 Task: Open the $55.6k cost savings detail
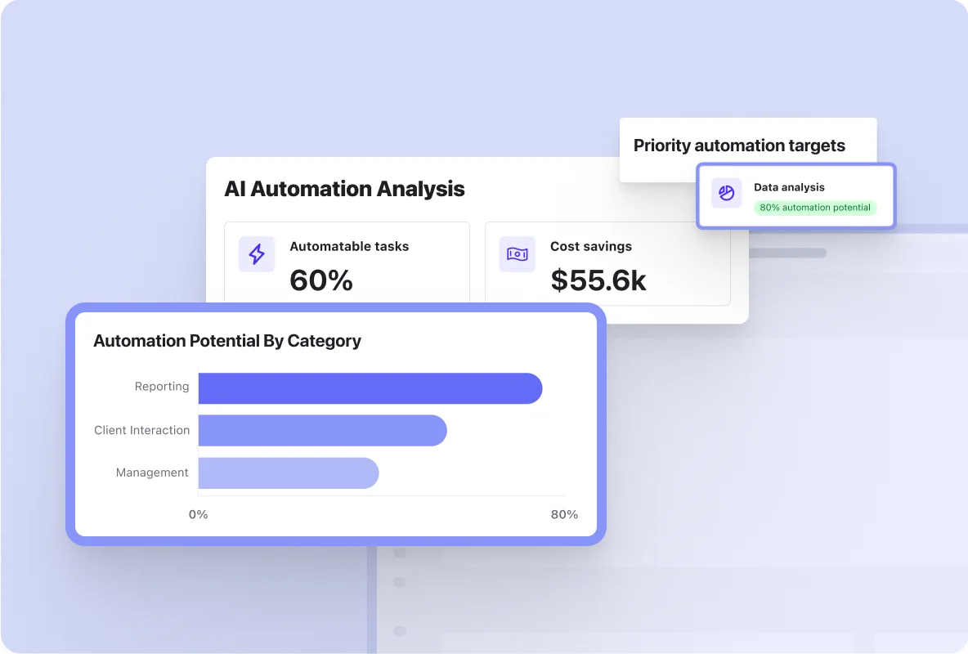(x=598, y=281)
